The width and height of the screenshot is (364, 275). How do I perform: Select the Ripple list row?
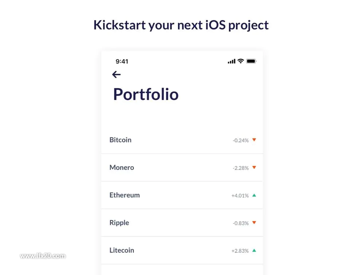(182, 223)
